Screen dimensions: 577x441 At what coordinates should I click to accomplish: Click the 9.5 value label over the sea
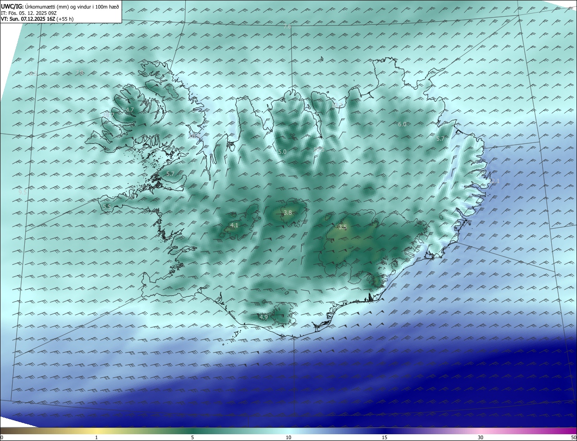[x=22, y=192]
